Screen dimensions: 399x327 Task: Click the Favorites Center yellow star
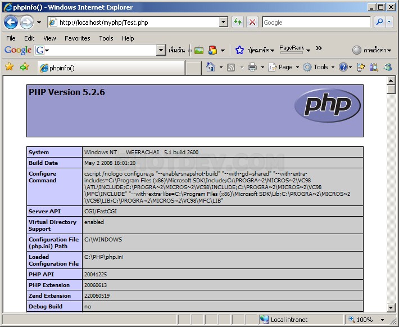(x=10, y=67)
